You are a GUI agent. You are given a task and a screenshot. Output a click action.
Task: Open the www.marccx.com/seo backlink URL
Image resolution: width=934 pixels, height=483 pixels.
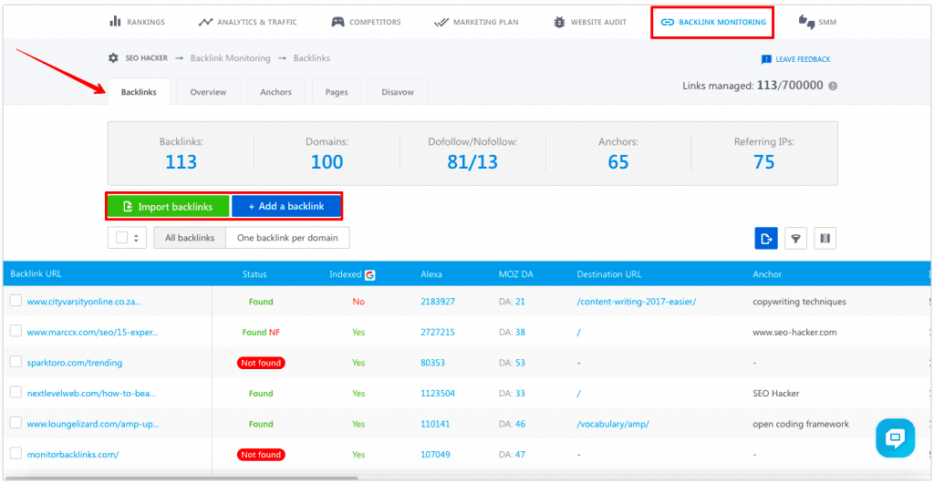pyautogui.click(x=92, y=333)
